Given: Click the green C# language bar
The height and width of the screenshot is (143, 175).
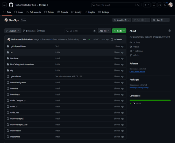Looking at the screenshot, I should [x=150, y=100].
